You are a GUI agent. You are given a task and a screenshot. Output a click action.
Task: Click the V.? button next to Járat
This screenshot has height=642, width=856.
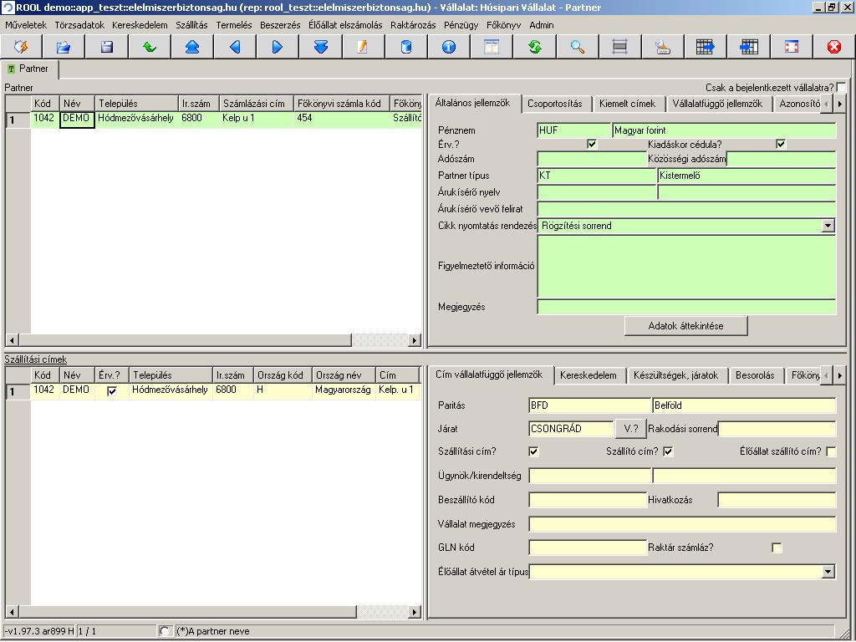(x=630, y=429)
